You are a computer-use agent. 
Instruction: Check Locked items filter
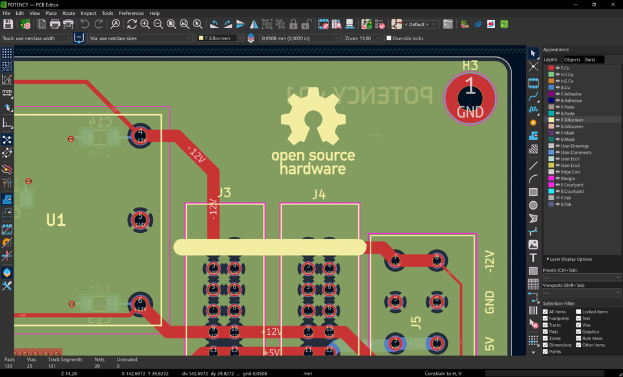point(578,312)
